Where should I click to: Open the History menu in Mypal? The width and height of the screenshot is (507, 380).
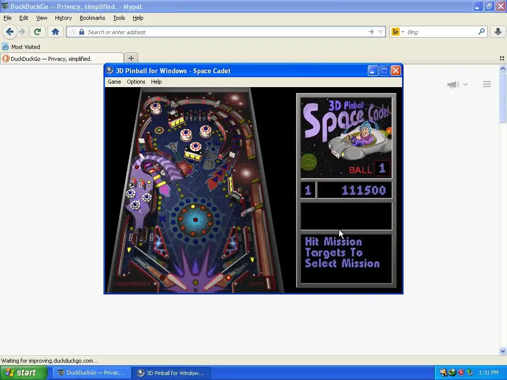(63, 18)
